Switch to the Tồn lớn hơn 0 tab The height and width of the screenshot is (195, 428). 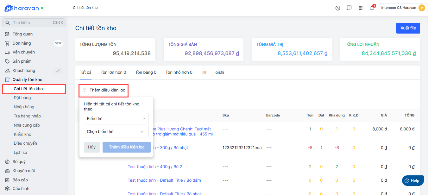113,72
